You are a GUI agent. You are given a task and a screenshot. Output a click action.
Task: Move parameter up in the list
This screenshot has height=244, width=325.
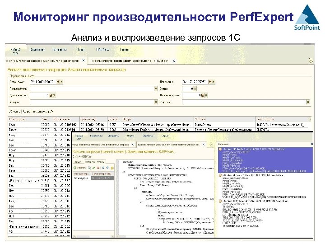[103, 168]
